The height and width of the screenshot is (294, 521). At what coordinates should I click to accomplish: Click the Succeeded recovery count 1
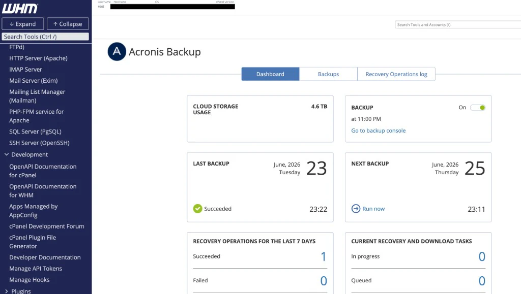(323, 256)
